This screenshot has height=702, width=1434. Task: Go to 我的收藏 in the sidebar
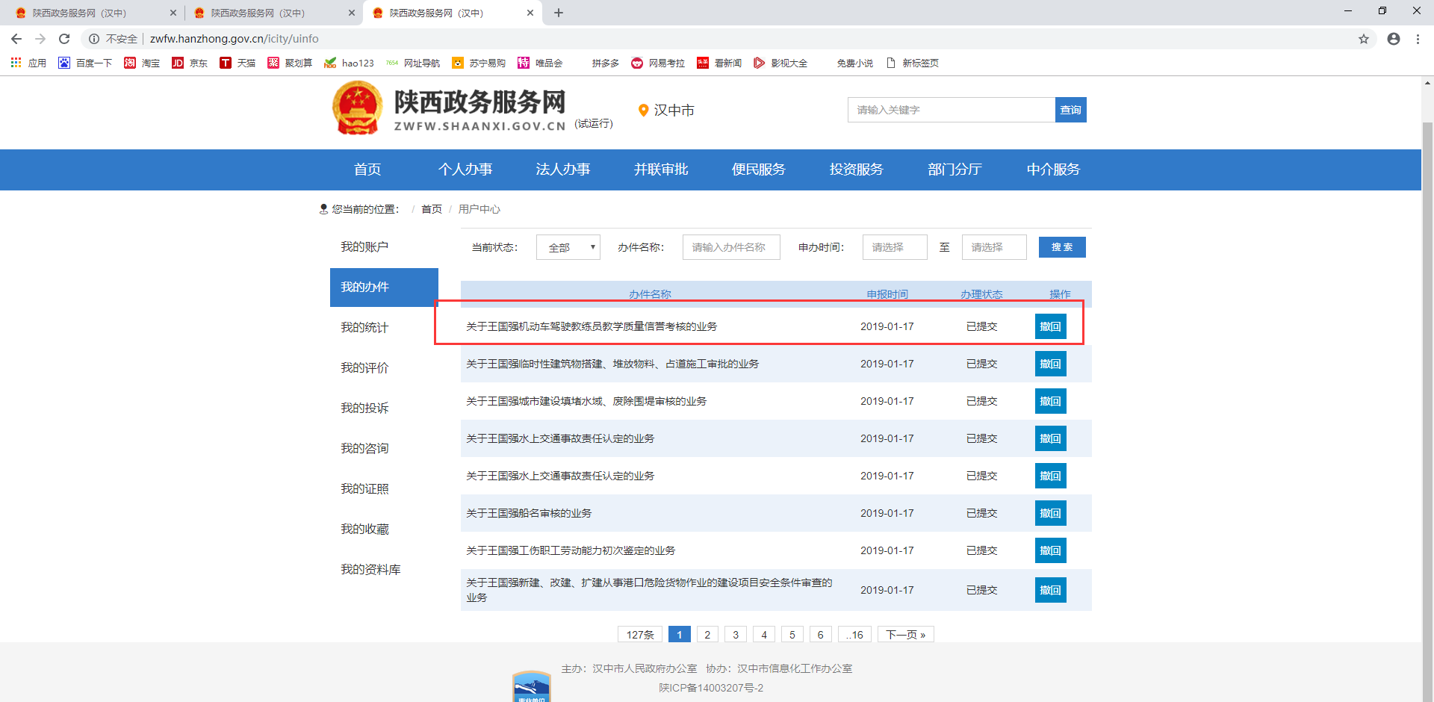click(x=364, y=529)
